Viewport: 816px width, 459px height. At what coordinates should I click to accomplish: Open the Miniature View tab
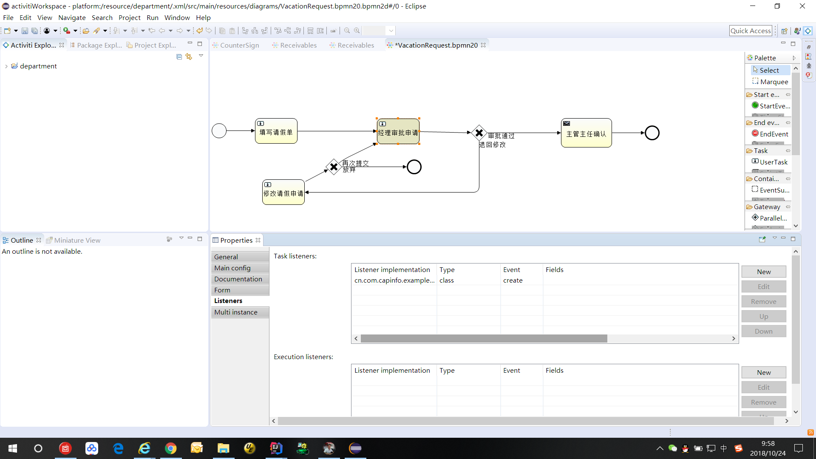(x=73, y=240)
